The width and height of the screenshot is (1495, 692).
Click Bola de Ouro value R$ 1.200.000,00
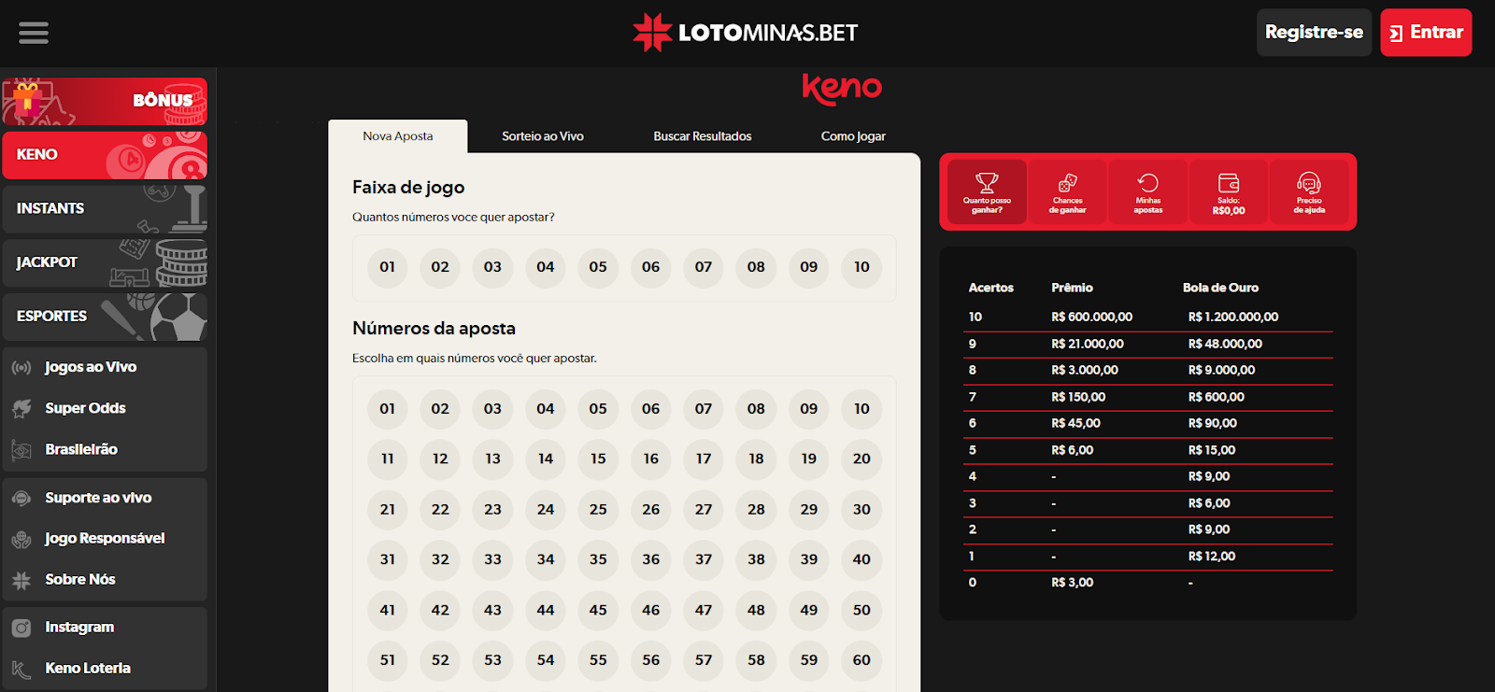(x=1233, y=317)
